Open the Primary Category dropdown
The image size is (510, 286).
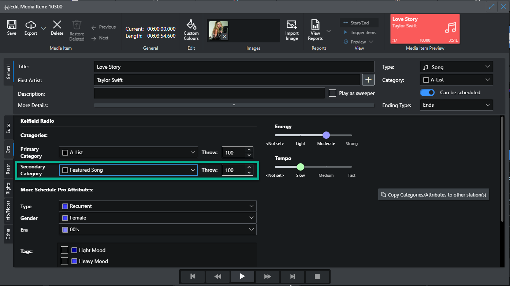(129, 152)
